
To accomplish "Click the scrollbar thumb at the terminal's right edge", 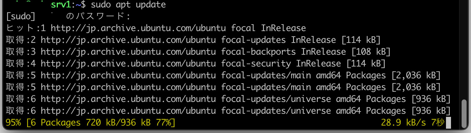I will (x=465, y=114).
